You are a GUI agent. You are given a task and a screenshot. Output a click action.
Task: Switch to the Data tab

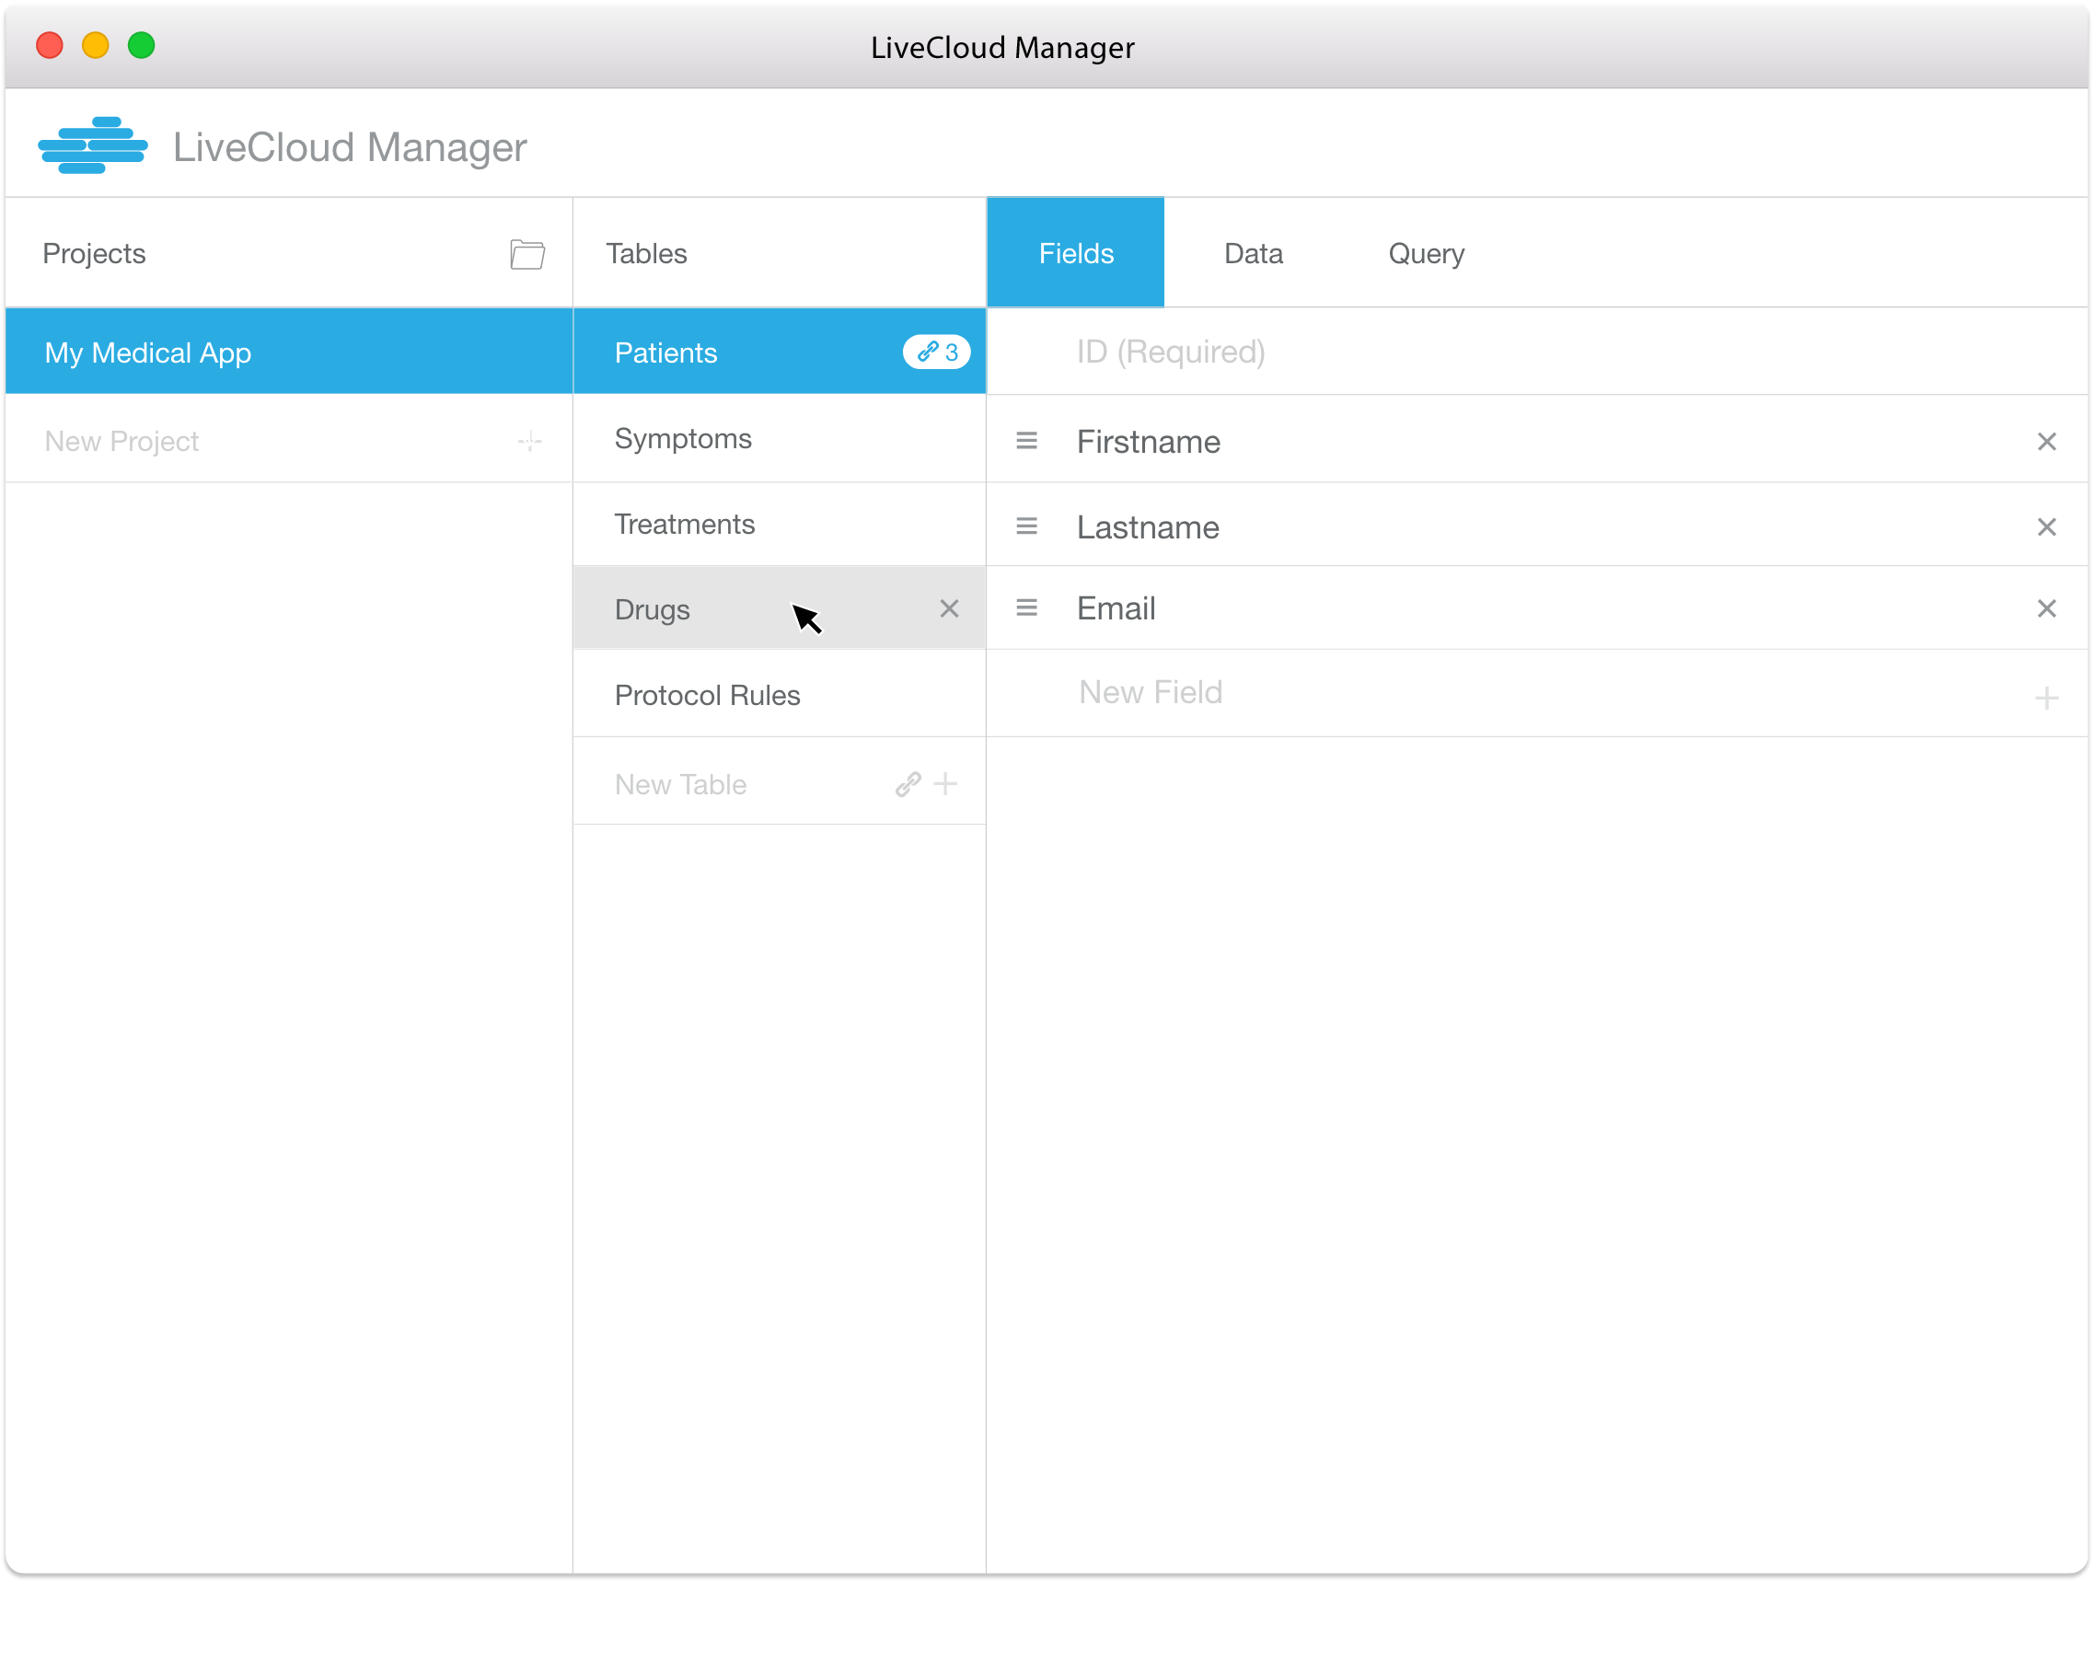[1253, 252]
